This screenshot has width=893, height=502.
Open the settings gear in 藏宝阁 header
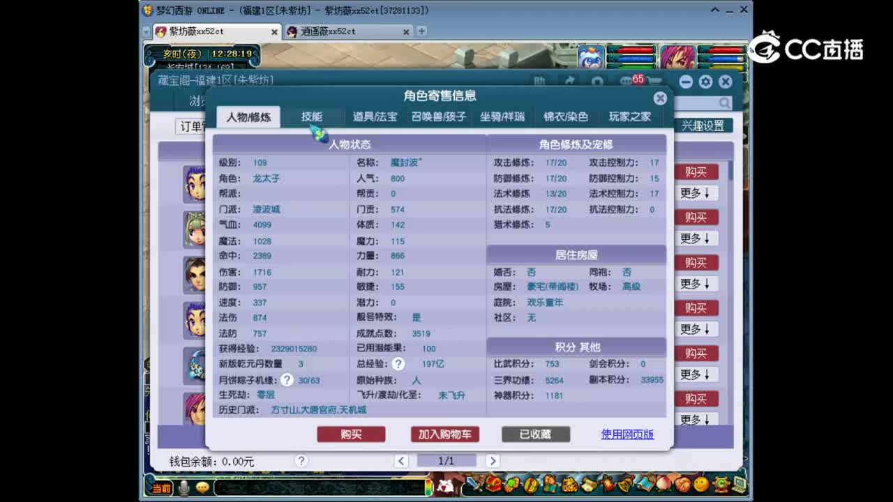pyautogui.click(x=705, y=82)
